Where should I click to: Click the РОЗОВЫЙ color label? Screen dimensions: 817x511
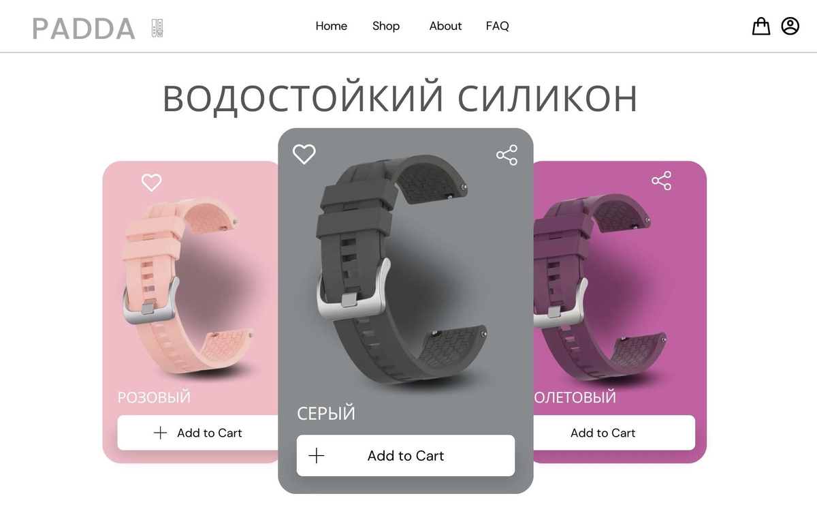(x=154, y=397)
